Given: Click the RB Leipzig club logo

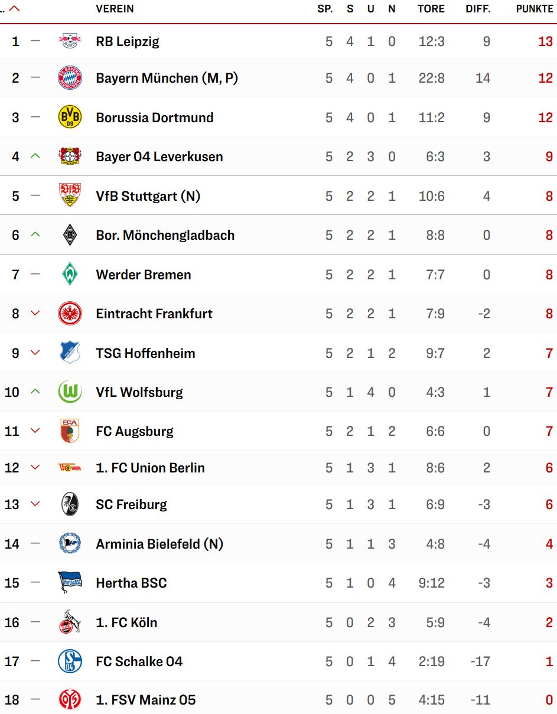Looking at the screenshot, I should click(x=70, y=41).
